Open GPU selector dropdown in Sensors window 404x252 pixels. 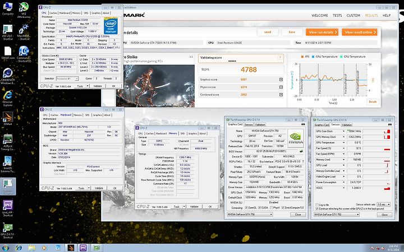point(337,214)
